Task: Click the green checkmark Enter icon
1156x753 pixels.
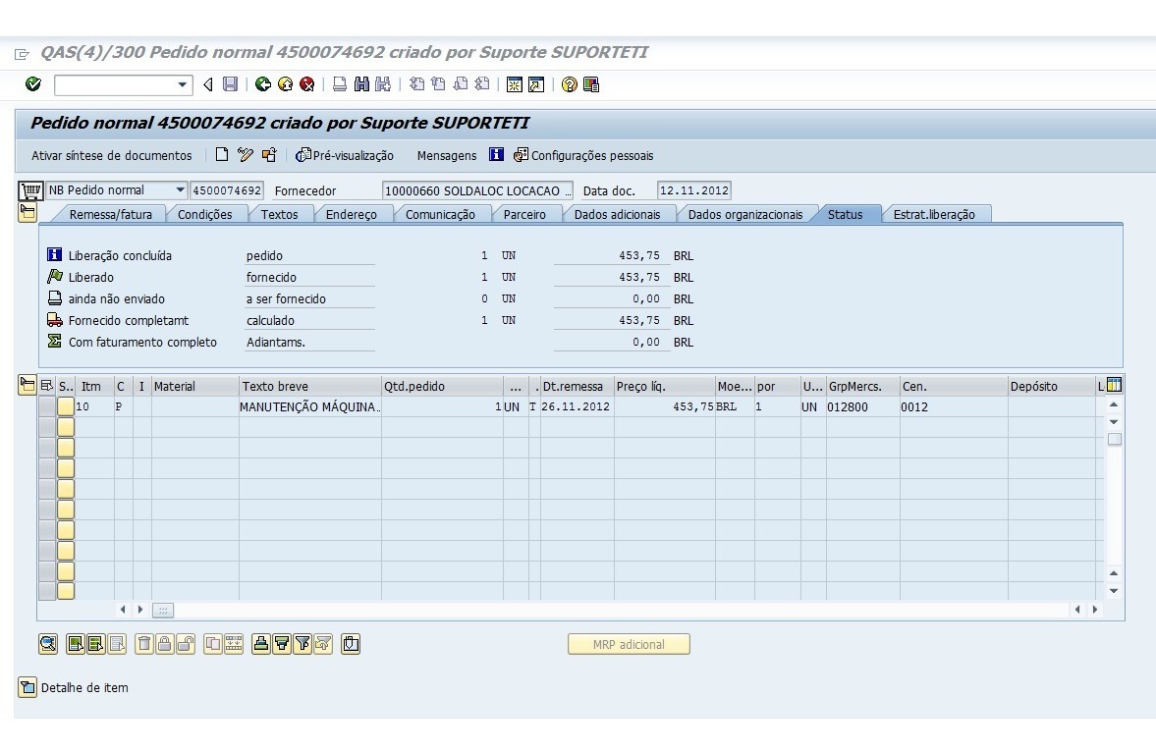Action: click(33, 84)
